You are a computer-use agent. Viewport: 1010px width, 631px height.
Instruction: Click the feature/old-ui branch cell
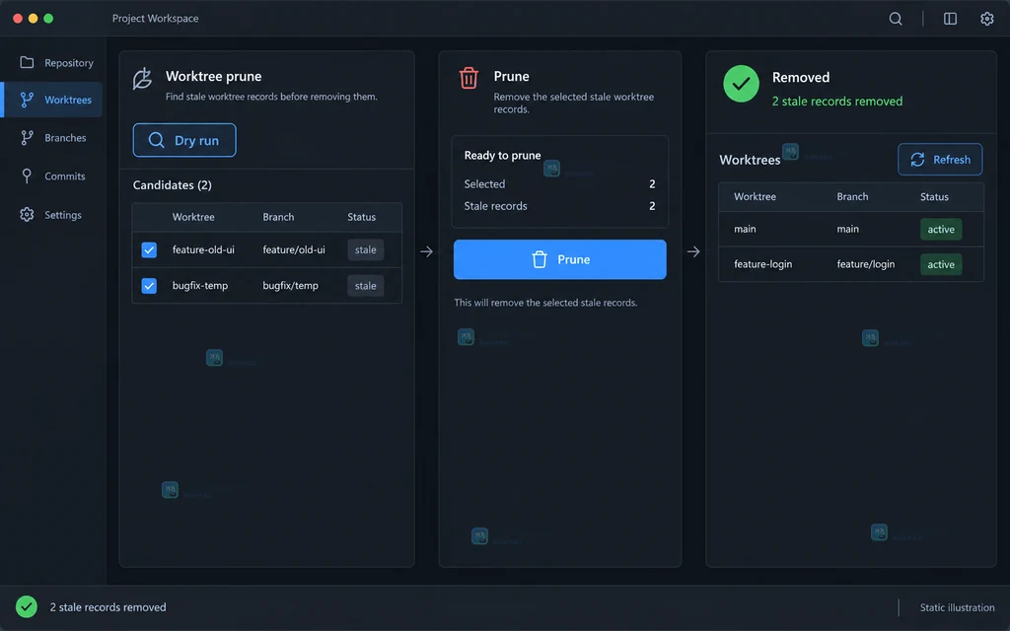tap(294, 249)
